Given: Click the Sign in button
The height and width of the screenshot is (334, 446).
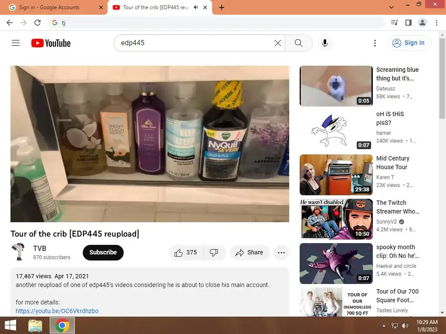Looking at the screenshot, I should pyautogui.click(x=409, y=43).
